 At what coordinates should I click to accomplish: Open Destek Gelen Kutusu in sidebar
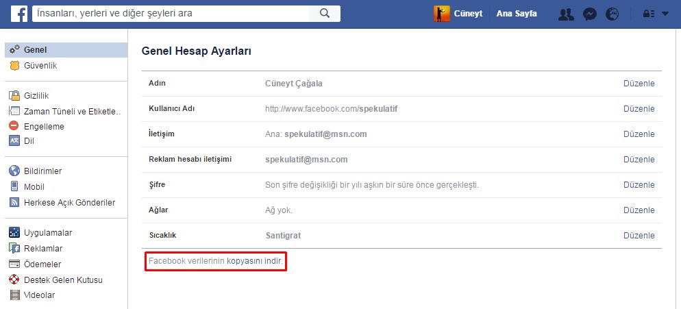click(62, 280)
